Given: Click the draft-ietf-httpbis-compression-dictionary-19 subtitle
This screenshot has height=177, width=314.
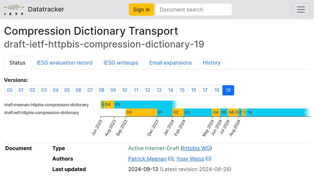Looking at the screenshot, I should click(x=104, y=44).
